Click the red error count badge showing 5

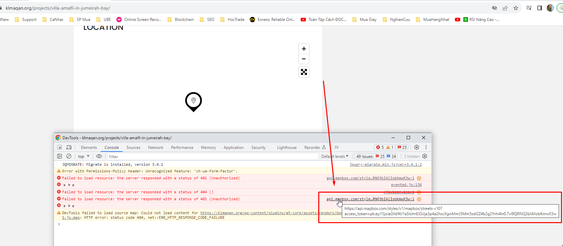point(380,147)
